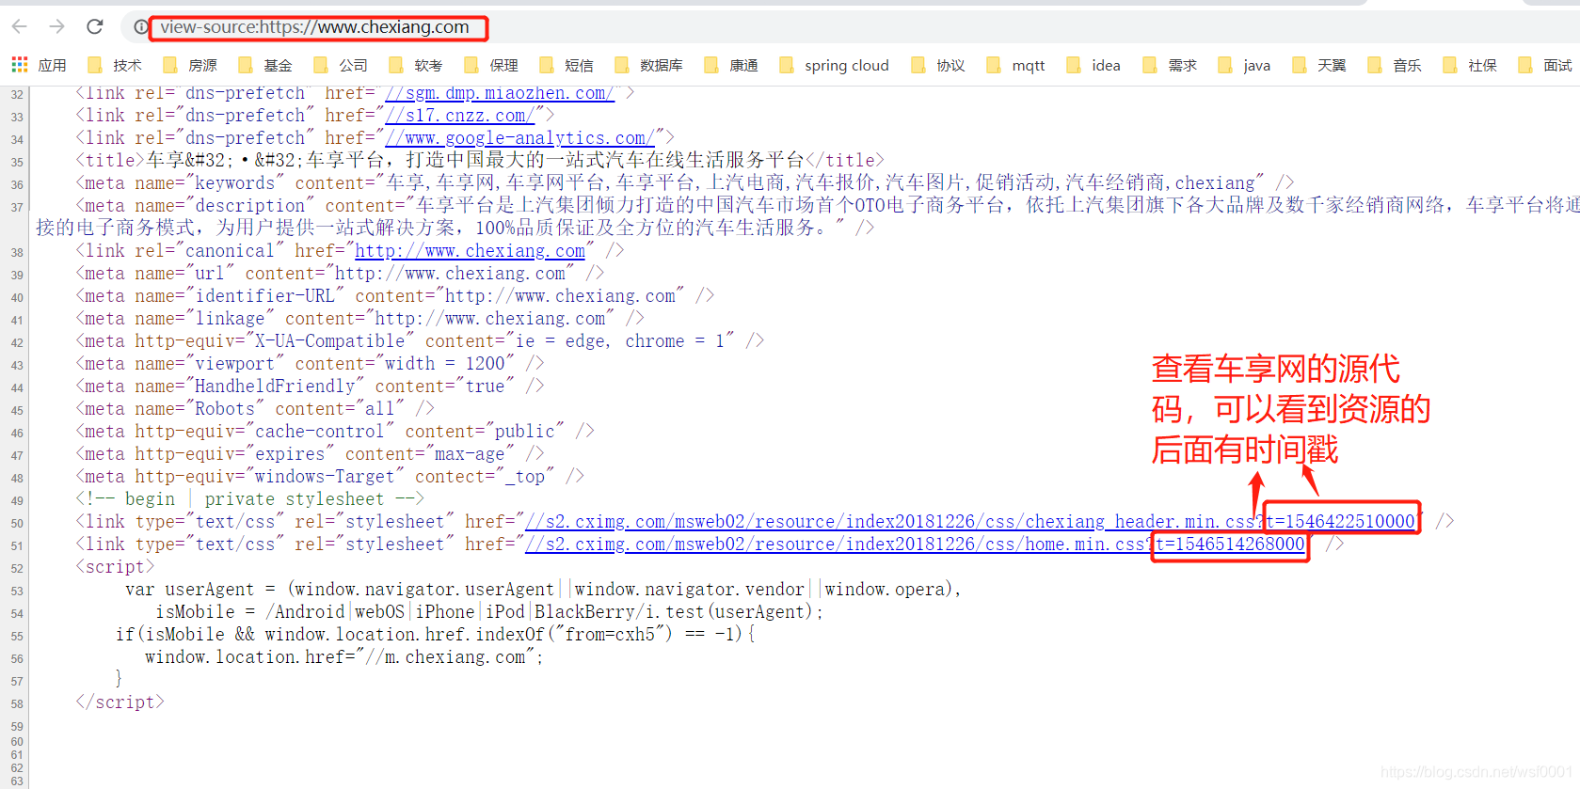Open the 应用 apps shortcut
The width and height of the screenshot is (1580, 789).
click(39, 65)
